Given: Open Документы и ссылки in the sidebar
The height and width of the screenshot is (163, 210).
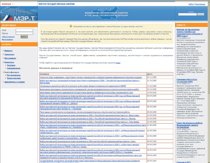Looking at the screenshot, I should (x=15, y=82).
